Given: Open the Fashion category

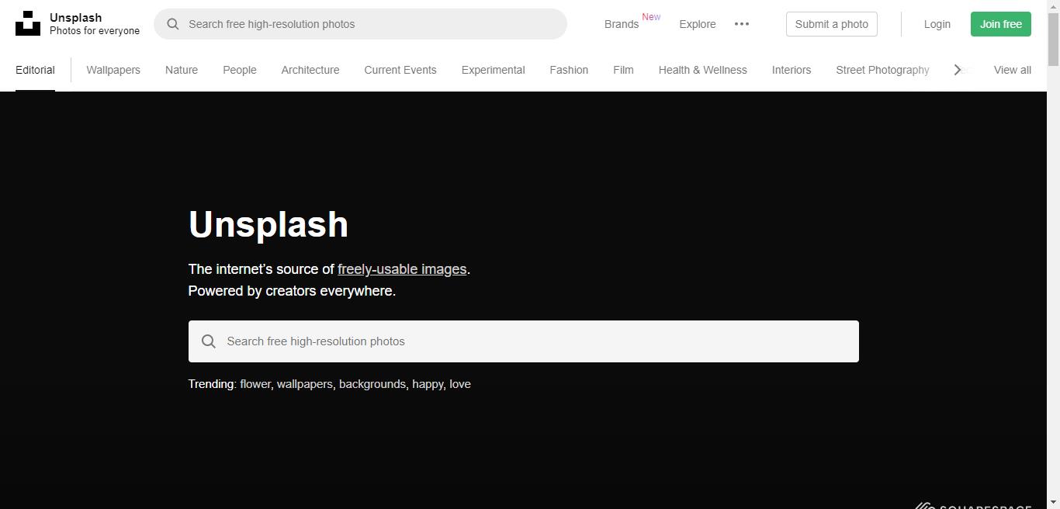Looking at the screenshot, I should point(569,70).
